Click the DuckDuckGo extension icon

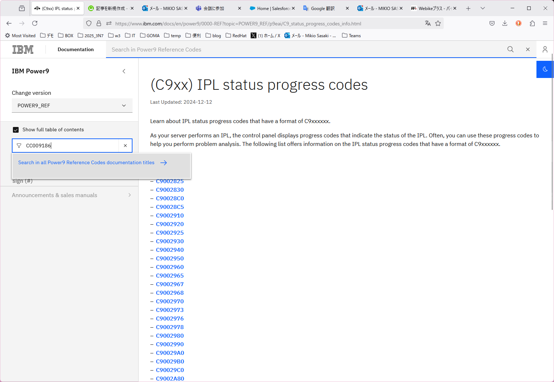click(x=519, y=23)
